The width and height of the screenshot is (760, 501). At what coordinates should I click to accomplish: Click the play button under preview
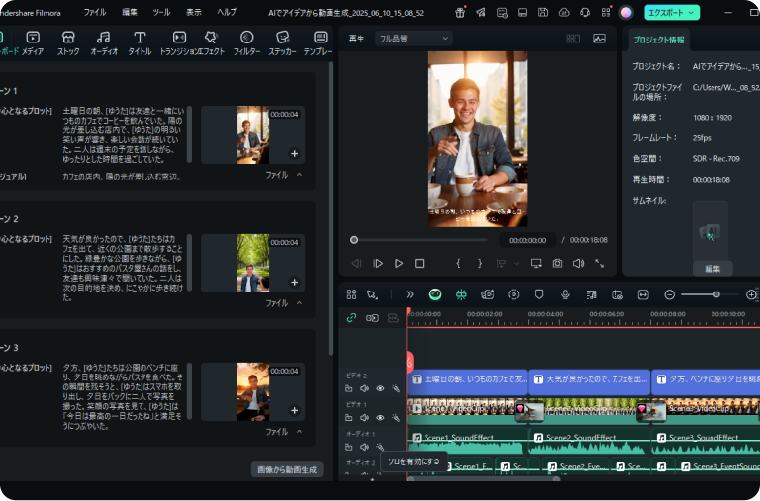tap(399, 263)
